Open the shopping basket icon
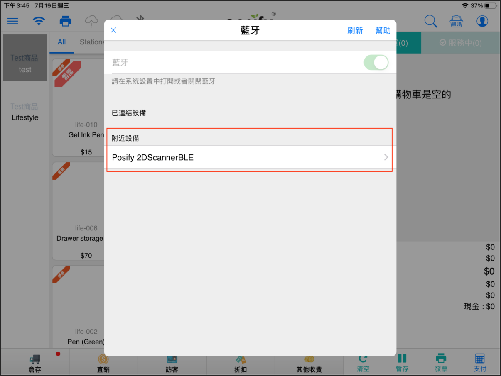Image resolution: width=501 pixels, height=376 pixels. coord(456,21)
